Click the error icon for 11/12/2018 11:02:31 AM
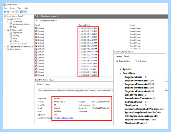This screenshot has width=171, height=132. pyautogui.click(x=36, y=52)
